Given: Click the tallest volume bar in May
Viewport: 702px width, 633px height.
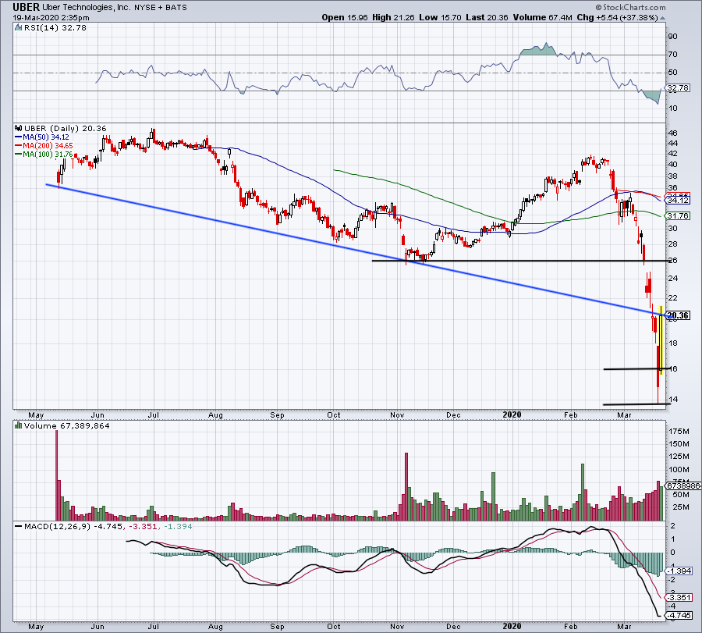Looking at the screenshot, I should [x=57, y=475].
